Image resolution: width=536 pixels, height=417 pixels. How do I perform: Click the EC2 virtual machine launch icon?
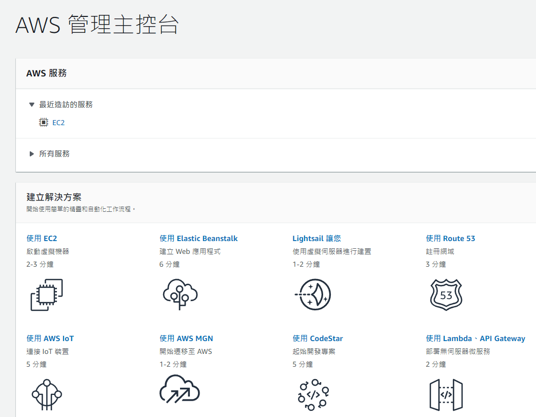click(x=47, y=294)
